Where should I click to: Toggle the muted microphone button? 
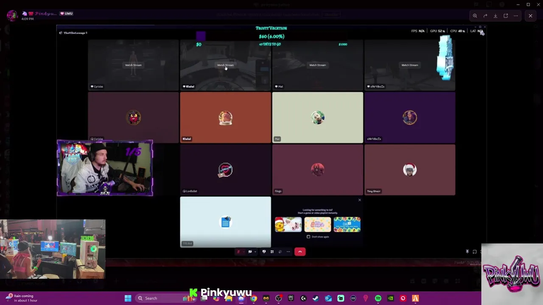tap(238, 252)
